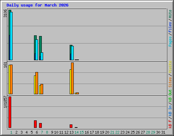Click the kB F legend label
174x136 pixels.
170,124
